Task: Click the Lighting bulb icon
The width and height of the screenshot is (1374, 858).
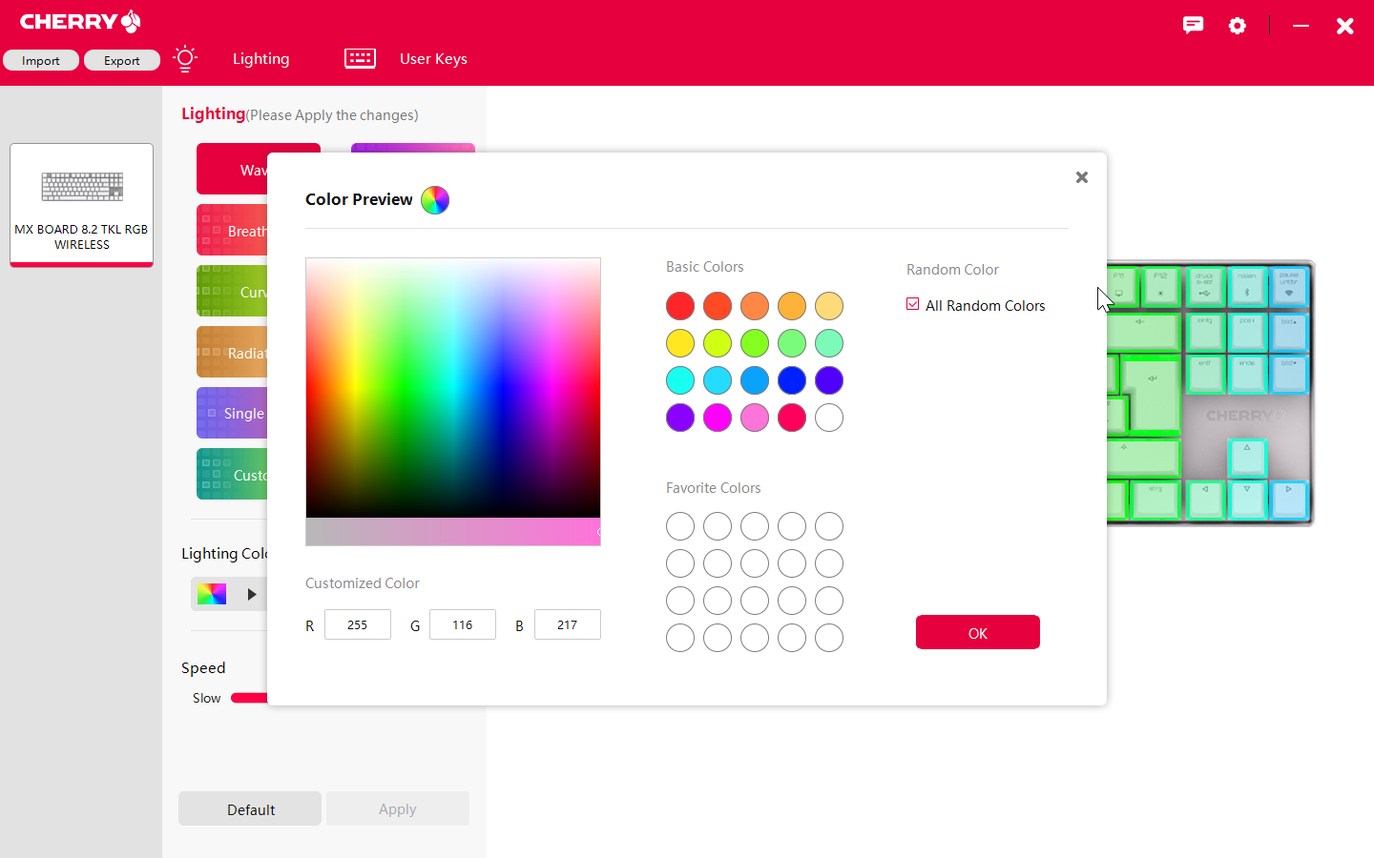Action: pos(185,59)
